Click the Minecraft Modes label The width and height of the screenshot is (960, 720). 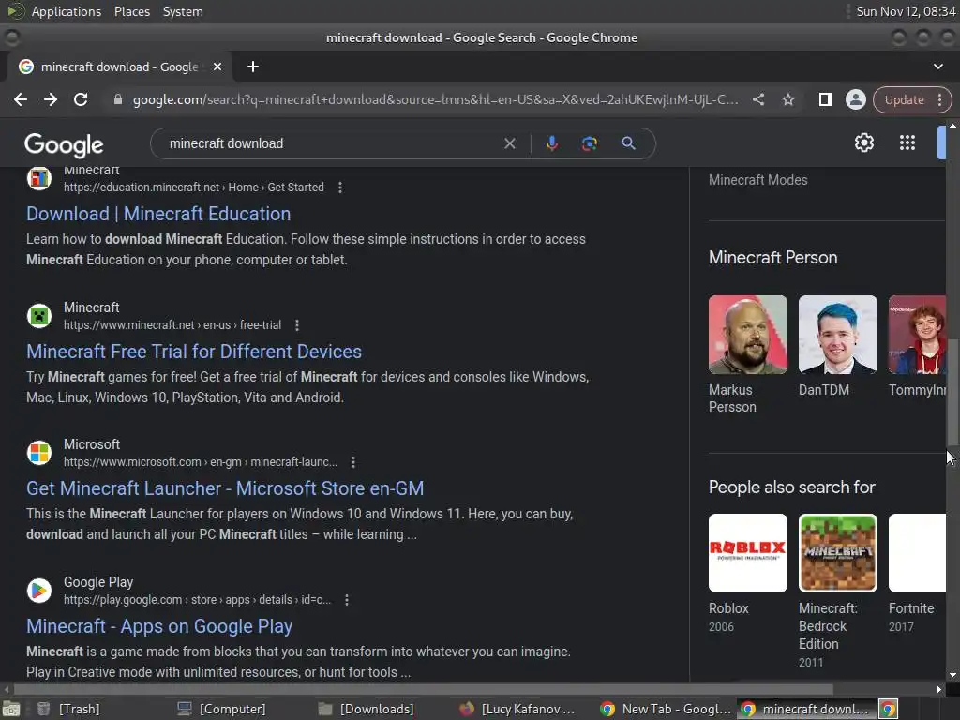(757, 180)
